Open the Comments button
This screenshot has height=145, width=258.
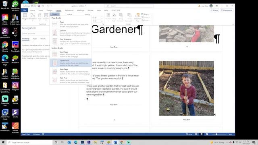[x=227, y=10]
